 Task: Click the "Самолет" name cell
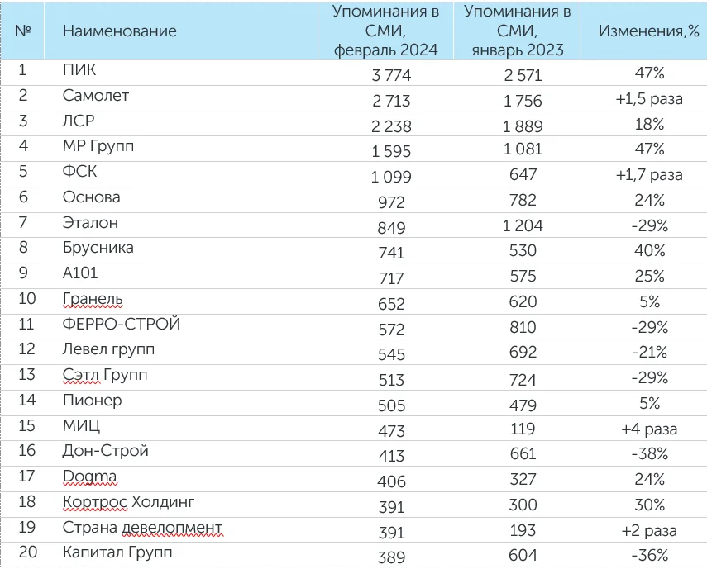(x=96, y=96)
